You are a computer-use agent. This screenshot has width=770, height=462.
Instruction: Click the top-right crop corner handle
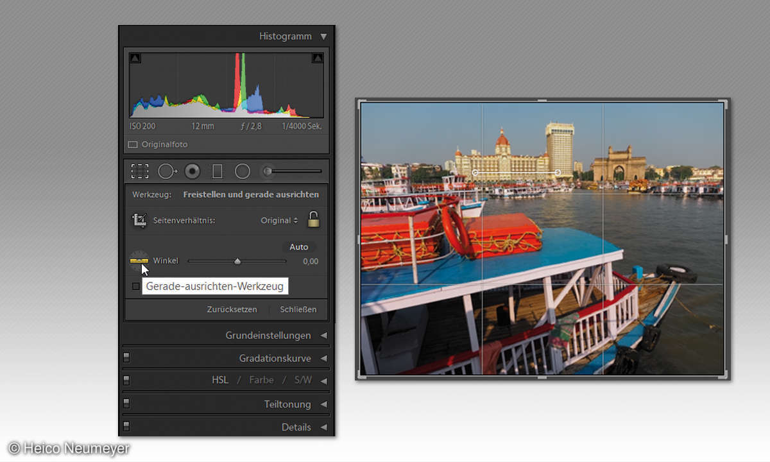pos(725,103)
